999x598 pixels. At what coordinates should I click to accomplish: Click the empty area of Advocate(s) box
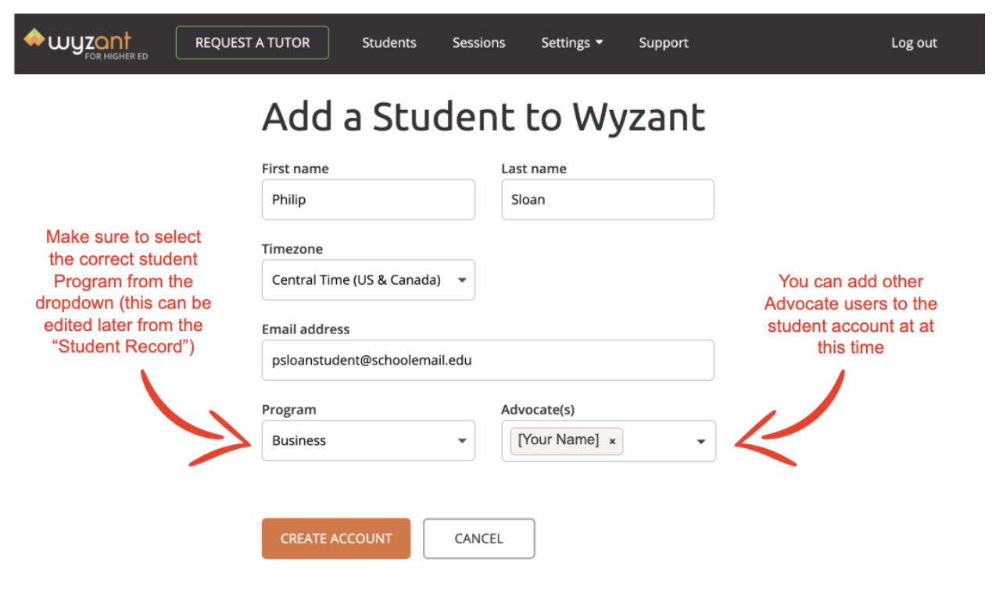657,441
